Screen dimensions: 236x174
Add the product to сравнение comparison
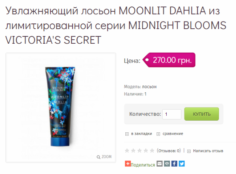173,134
